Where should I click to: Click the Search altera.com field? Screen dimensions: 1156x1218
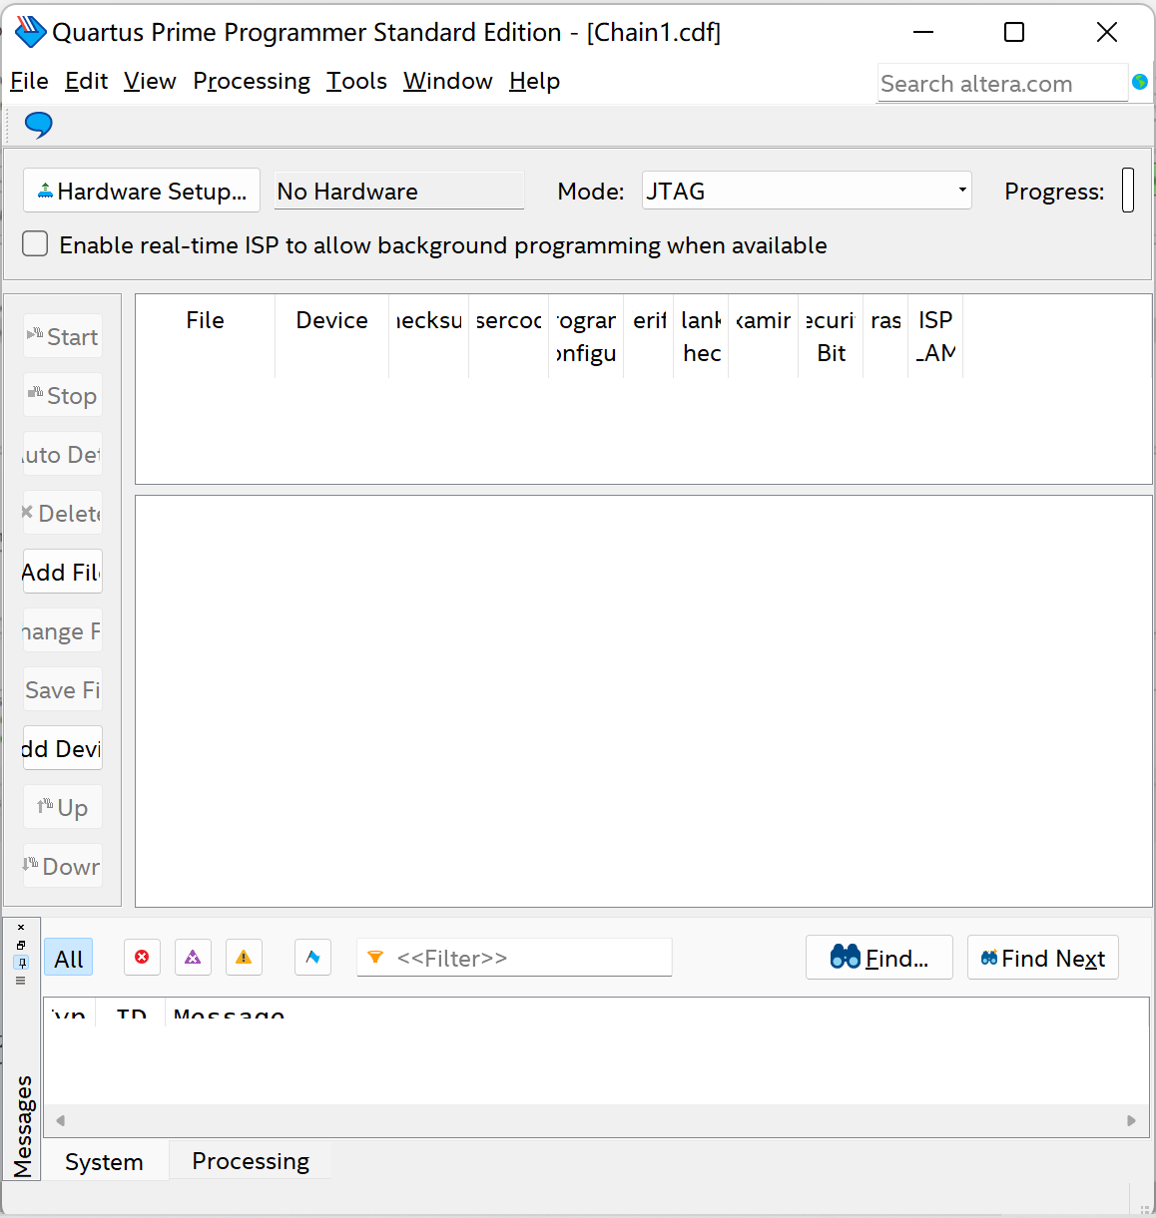pyautogui.click(x=1003, y=84)
